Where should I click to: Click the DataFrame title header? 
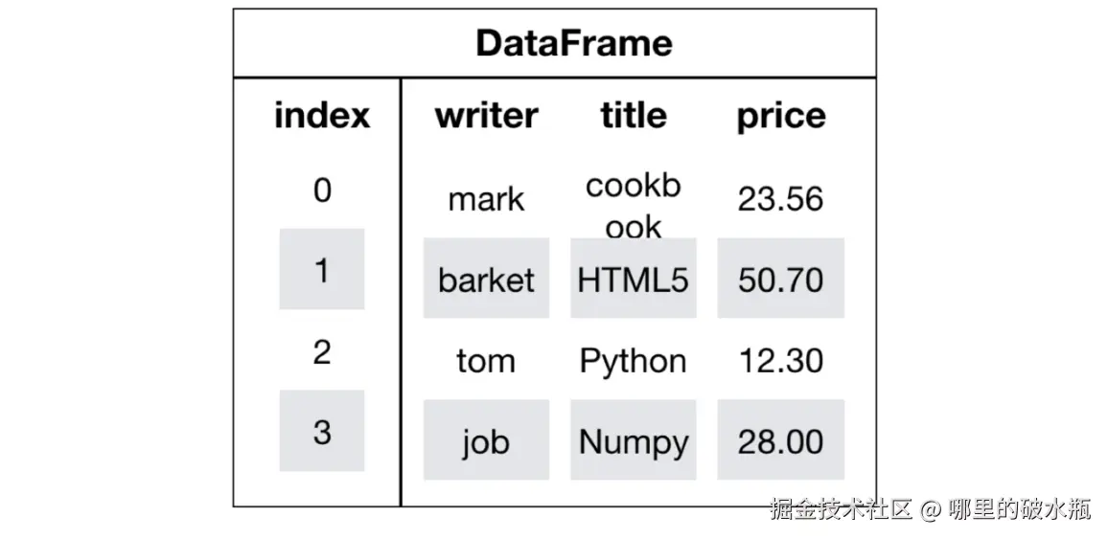tap(573, 44)
